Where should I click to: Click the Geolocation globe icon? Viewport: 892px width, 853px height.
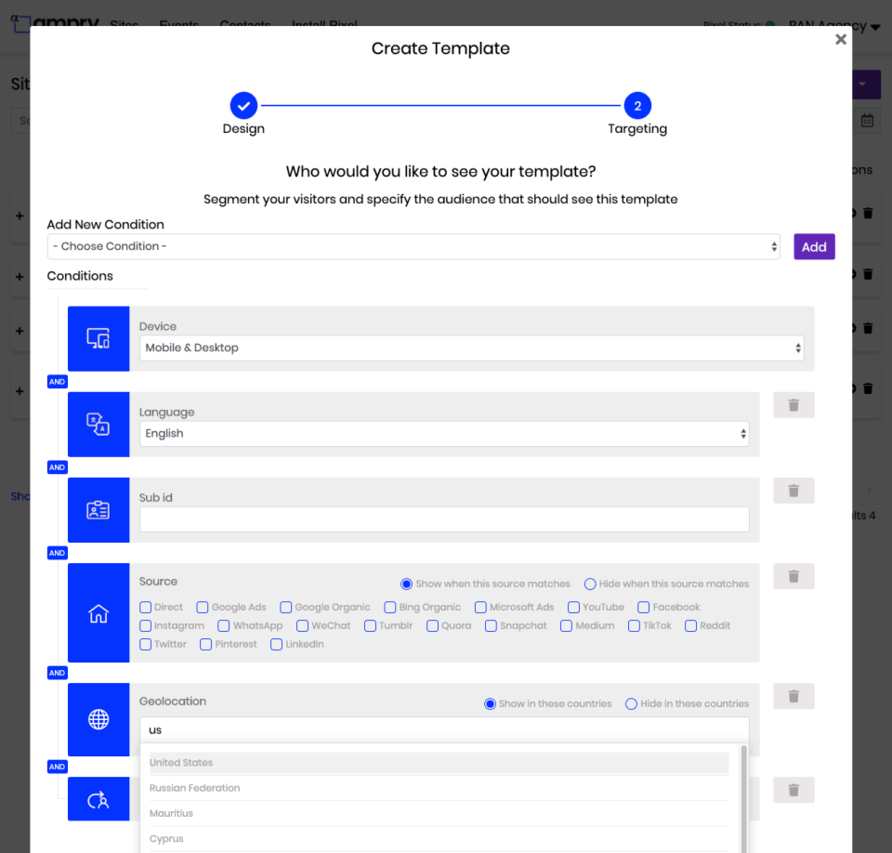coord(98,719)
